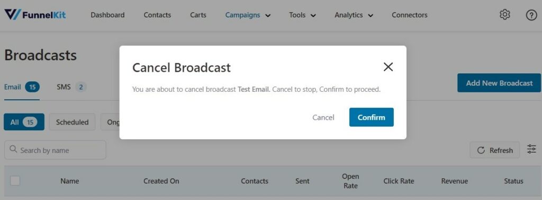Image resolution: width=542 pixels, height=200 pixels.
Task: Open the help question mark icon
Action: [x=531, y=15]
